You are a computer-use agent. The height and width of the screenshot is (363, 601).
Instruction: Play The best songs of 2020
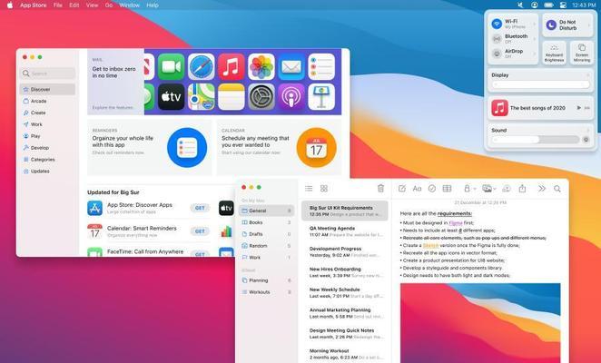pyautogui.click(x=579, y=108)
